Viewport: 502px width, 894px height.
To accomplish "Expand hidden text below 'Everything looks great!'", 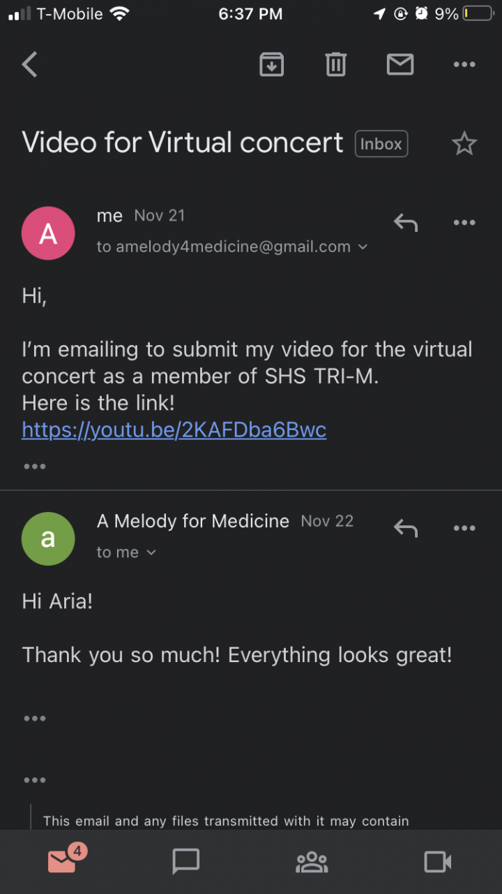I will click(34, 718).
